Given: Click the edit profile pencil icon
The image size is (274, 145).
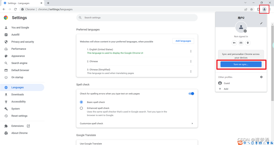Looking at the screenshot, I should [x=261, y=23].
